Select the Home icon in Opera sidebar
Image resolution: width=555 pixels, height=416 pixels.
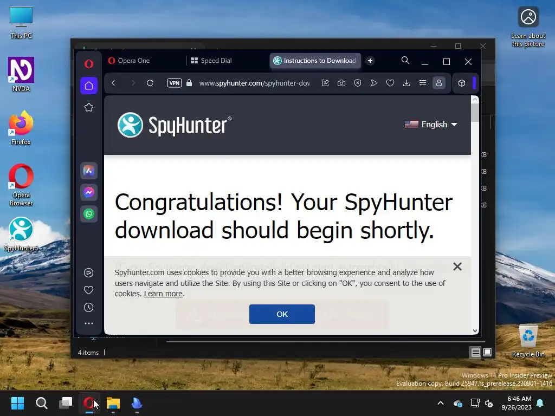click(x=89, y=86)
